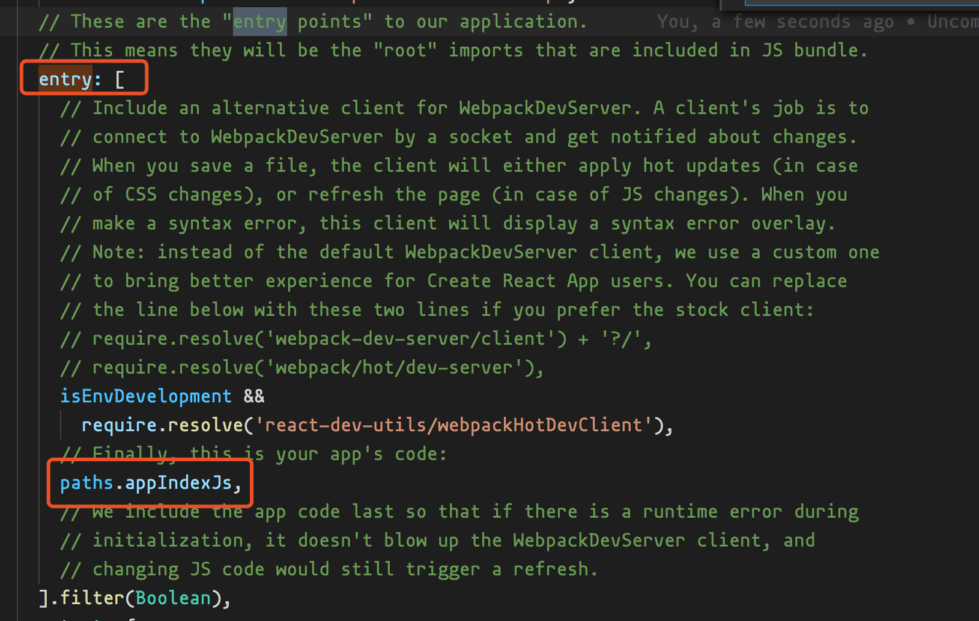The width and height of the screenshot is (979, 621).
Task: Click the appIndexJs property
Action: tap(178, 483)
